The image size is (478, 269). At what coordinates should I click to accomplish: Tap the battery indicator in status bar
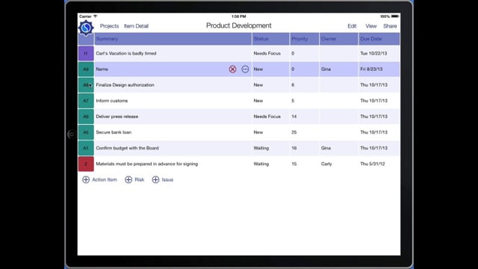click(395, 16)
